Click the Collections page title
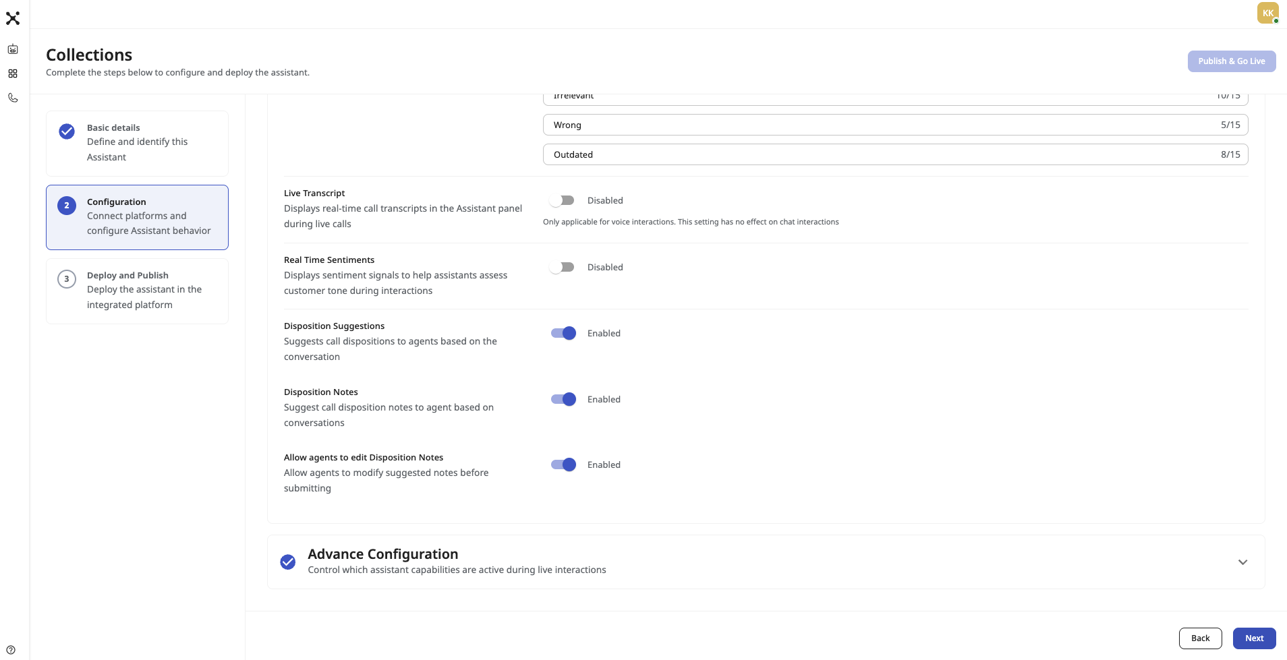The image size is (1287, 660). (89, 55)
